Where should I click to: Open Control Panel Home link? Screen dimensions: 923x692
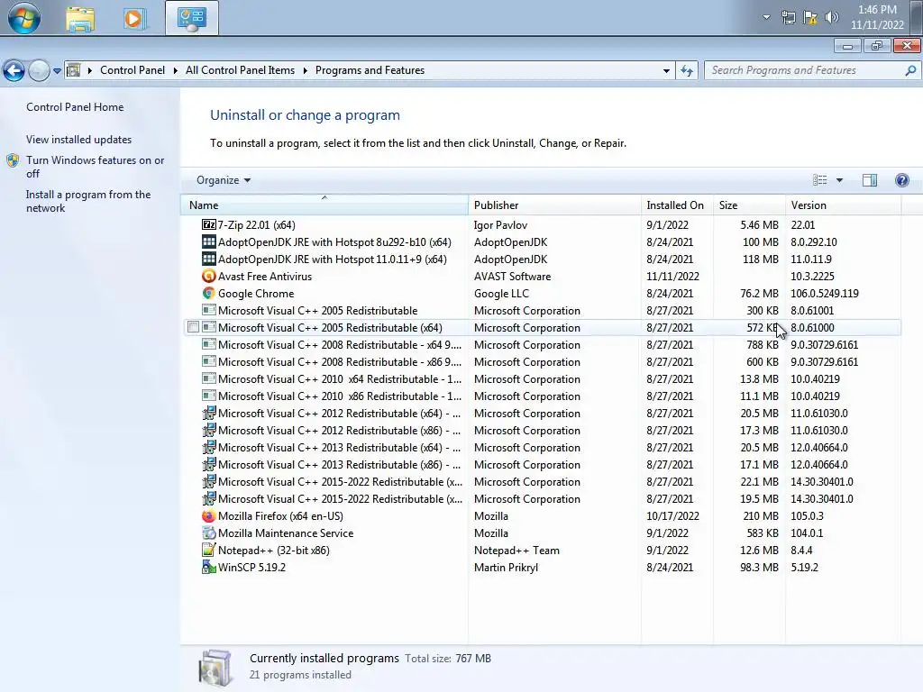75,107
